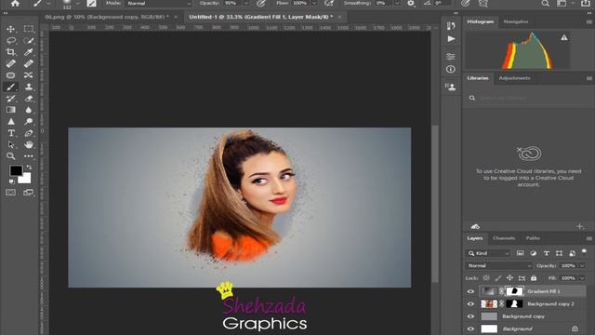Select the Horizontal Type tool
Image resolution: width=595 pixels, height=335 pixels.
[10, 133]
